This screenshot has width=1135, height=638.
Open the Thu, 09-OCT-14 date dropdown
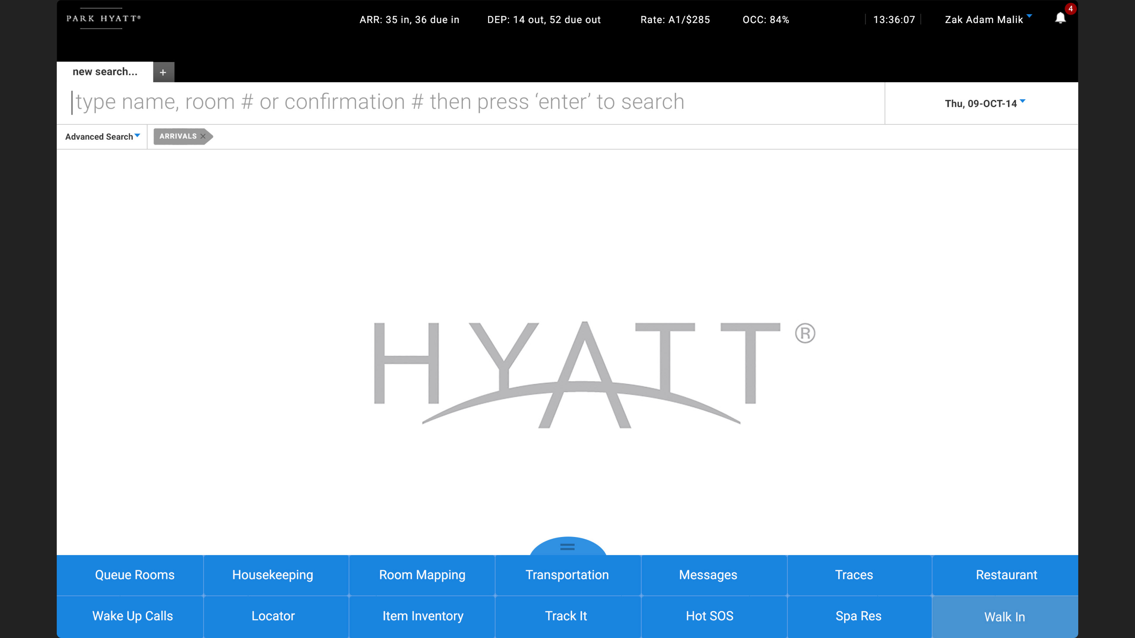pyautogui.click(x=985, y=103)
